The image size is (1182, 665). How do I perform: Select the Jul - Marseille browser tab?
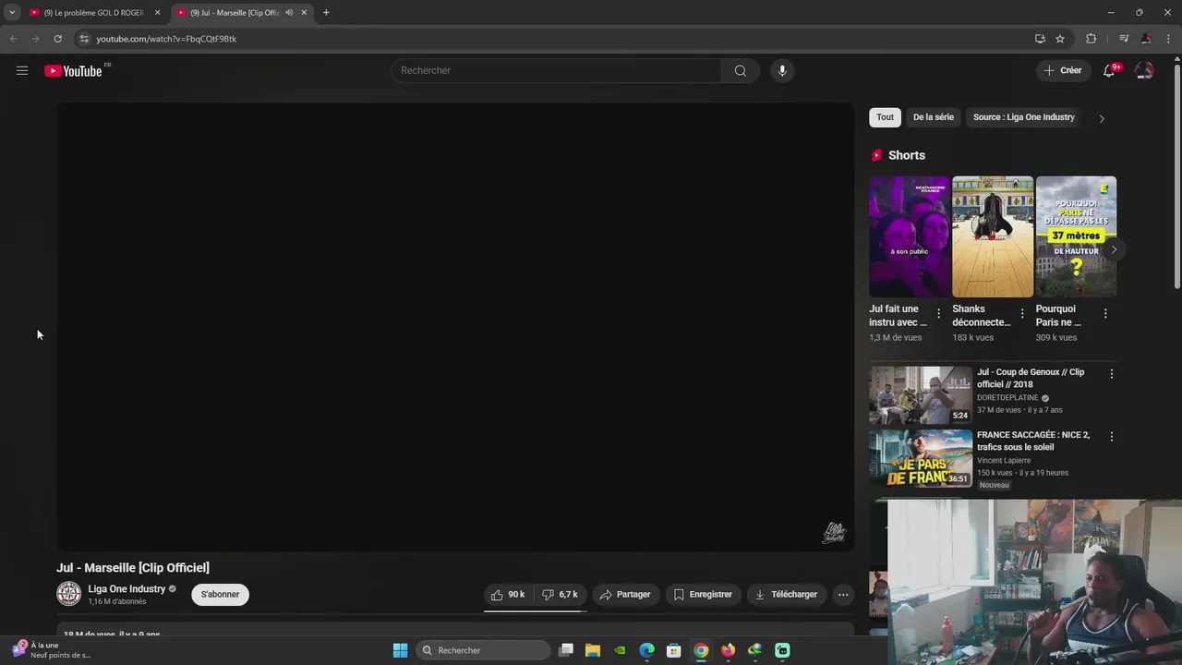click(235, 13)
